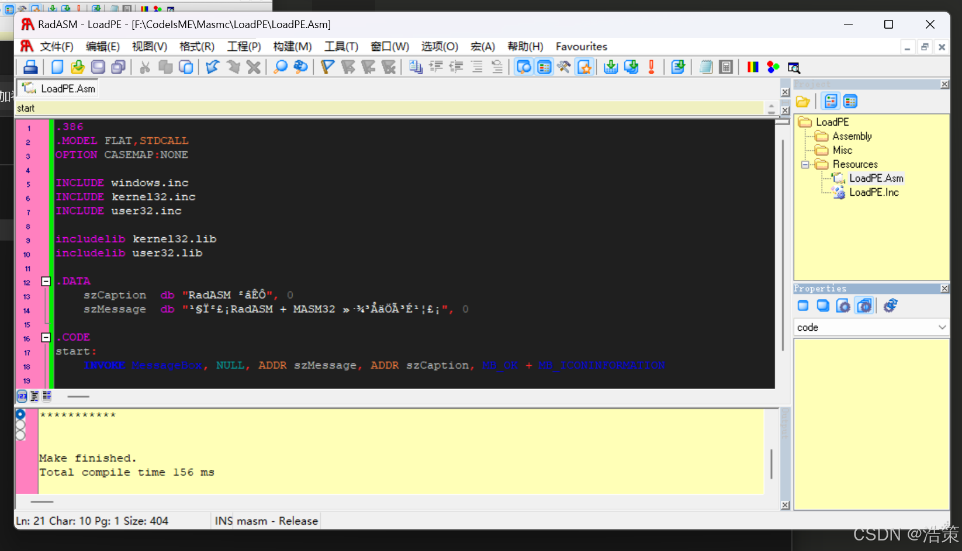Select the first radio button in output pane
Screen dimensions: 962x551
click(20, 414)
